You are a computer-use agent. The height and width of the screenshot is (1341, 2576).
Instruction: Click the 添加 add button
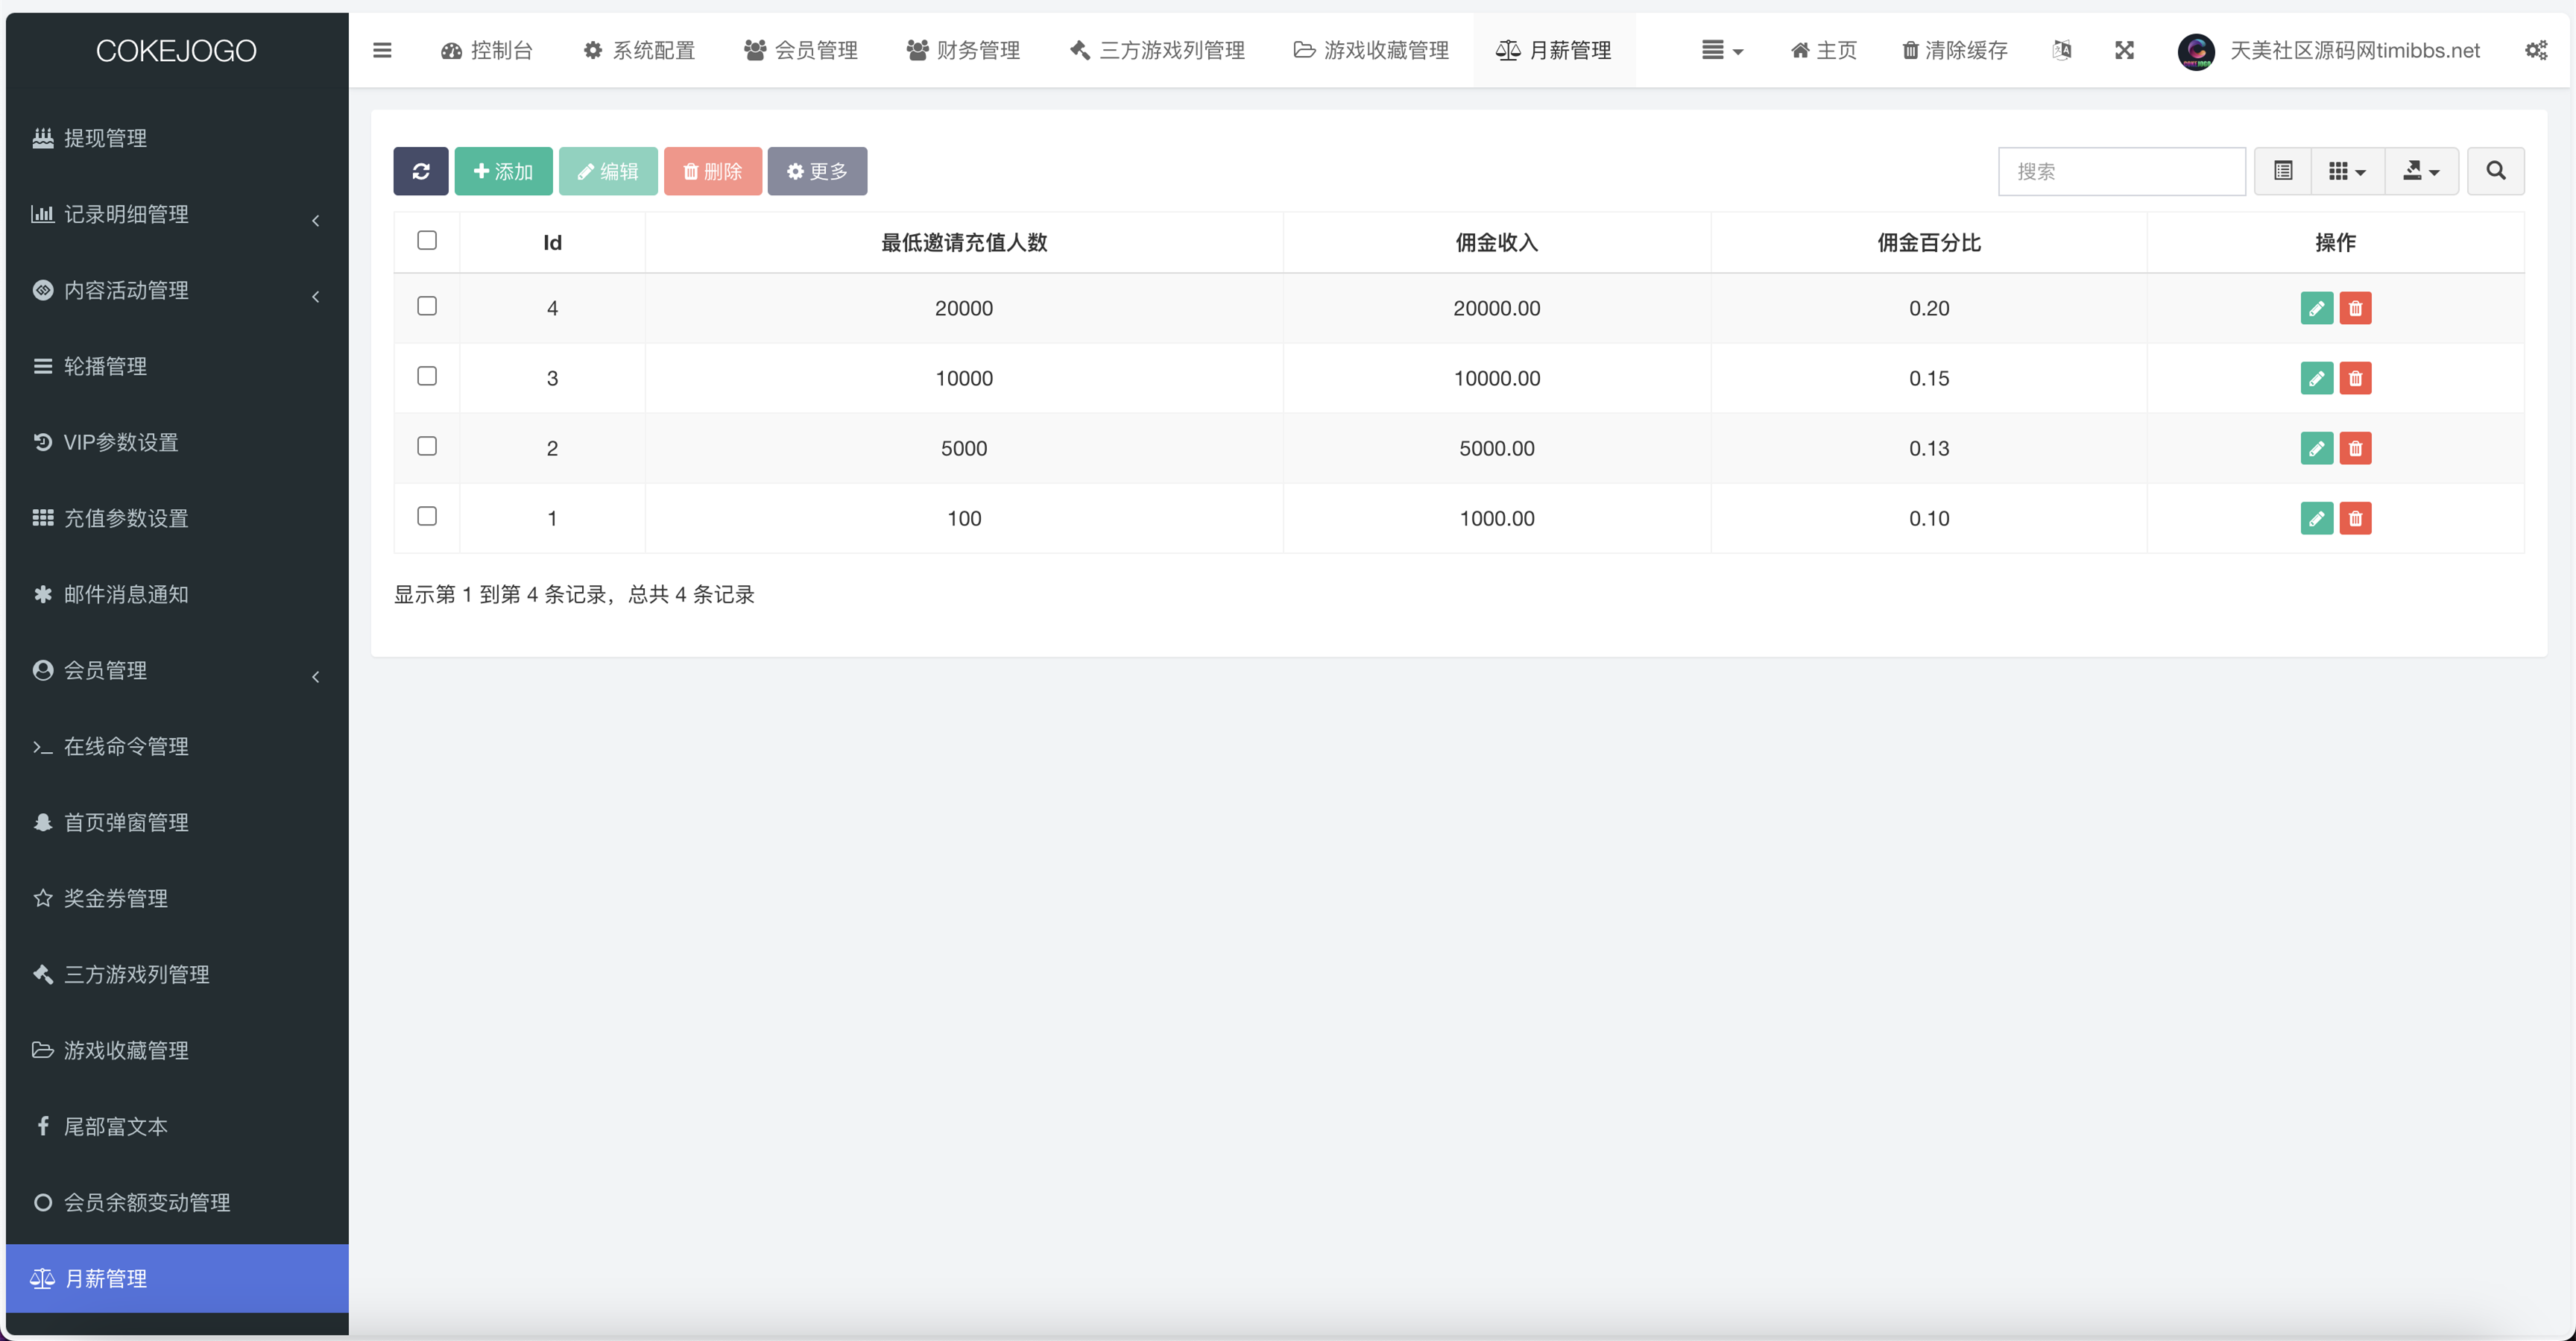tap(503, 171)
